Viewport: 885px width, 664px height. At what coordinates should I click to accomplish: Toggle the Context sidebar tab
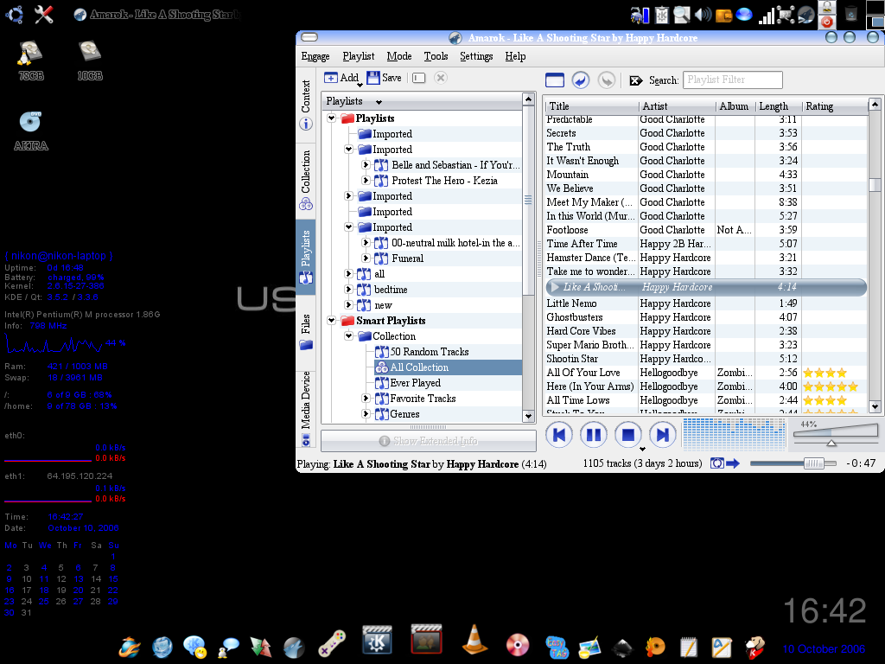[306, 105]
